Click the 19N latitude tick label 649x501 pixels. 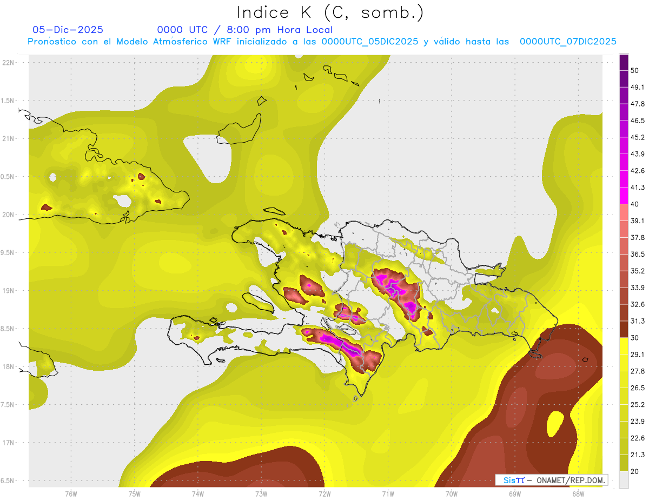(x=9, y=290)
